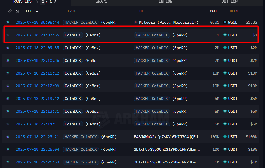The image size is (265, 168).
Task: Click the USDT icon in the $100 row
Action: 225,149
